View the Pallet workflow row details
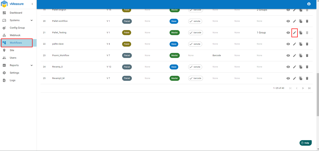319x151 pixels. click(288, 21)
